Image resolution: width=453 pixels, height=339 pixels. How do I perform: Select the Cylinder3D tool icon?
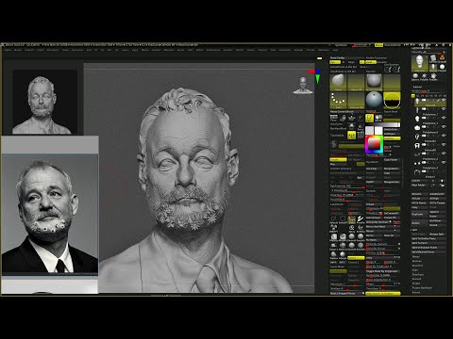433,58
